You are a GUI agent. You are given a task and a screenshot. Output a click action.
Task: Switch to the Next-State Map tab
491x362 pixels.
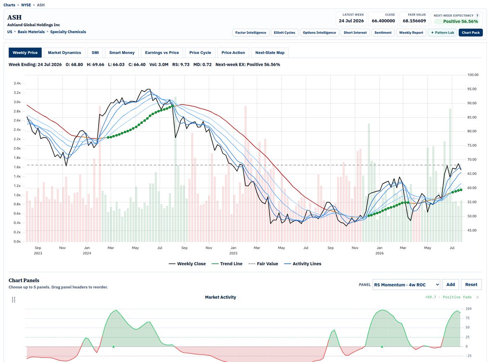tap(270, 53)
